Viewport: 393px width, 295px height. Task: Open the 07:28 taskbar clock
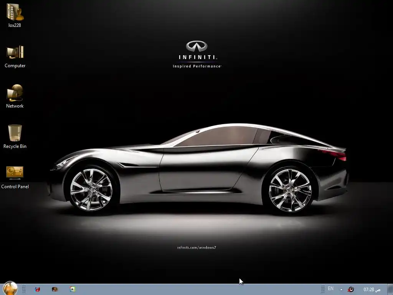(372, 290)
